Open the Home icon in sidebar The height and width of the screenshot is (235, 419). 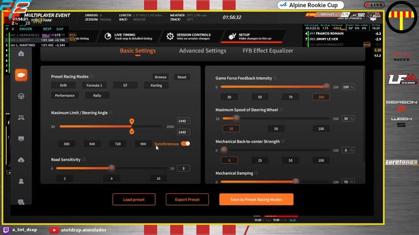[x=21, y=54]
